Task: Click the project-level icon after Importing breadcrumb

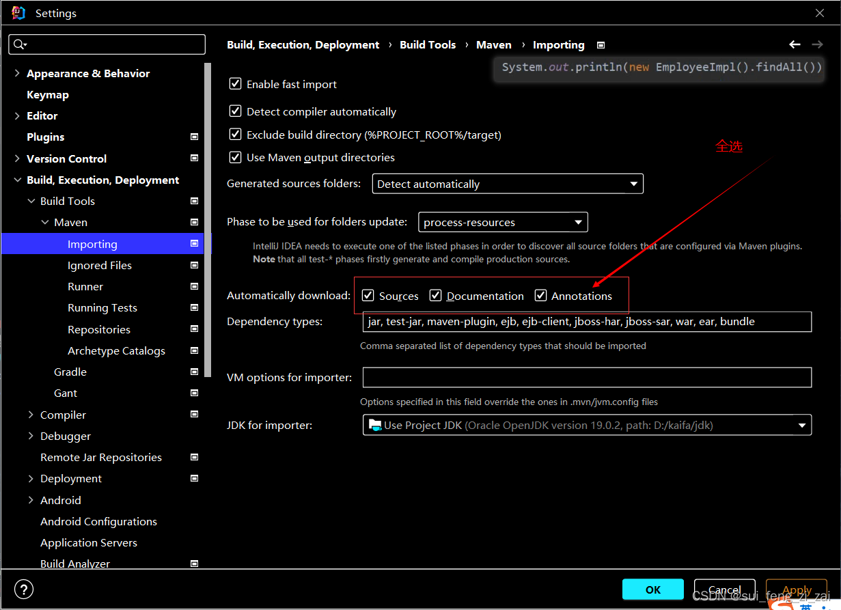Action: pos(601,45)
